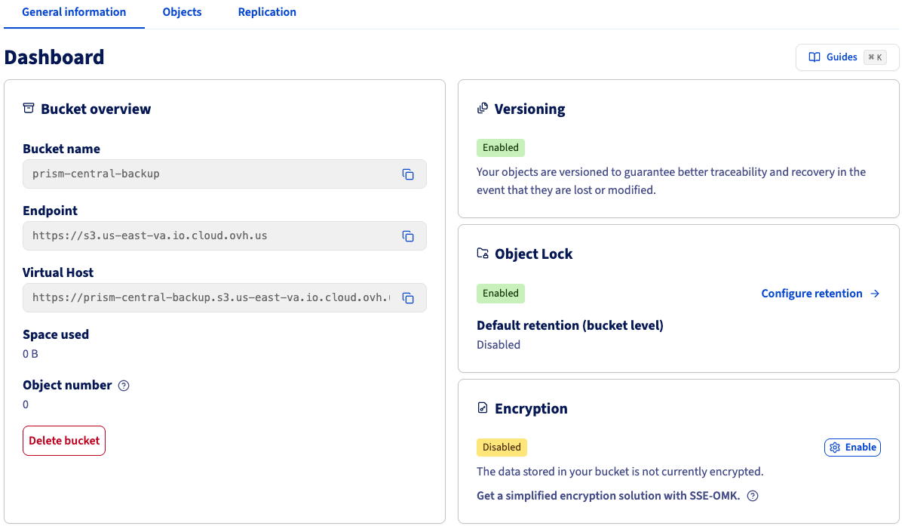Click the Object Lock folder icon
Viewport: 902px width, 526px height.
(483, 254)
